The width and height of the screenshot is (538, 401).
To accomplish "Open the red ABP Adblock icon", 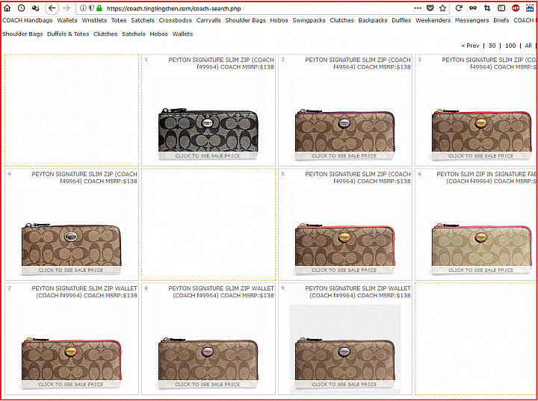I will pos(516,8).
